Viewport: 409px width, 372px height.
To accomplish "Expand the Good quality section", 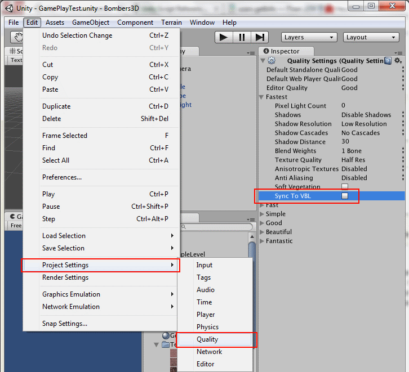I will point(261,223).
